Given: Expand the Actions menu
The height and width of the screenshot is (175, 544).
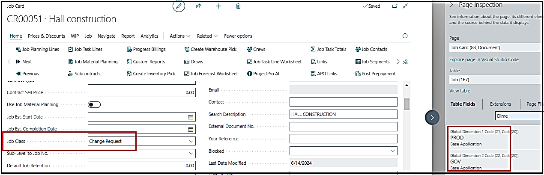Looking at the screenshot, I should point(179,36).
